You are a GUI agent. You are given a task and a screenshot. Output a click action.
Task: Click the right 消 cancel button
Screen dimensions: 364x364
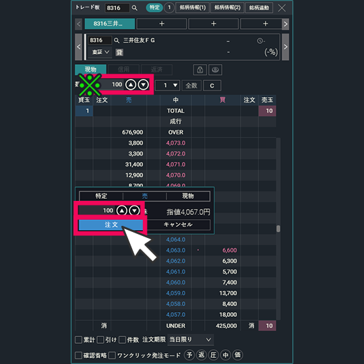251,326
